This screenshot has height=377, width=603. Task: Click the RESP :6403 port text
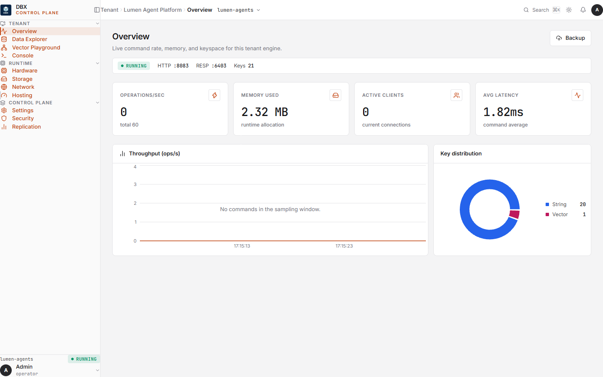coord(211,66)
